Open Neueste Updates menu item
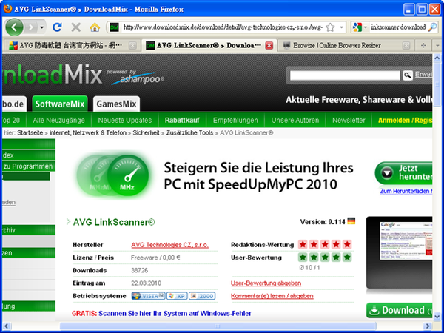This screenshot has width=444, height=333. (x=125, y=121)
